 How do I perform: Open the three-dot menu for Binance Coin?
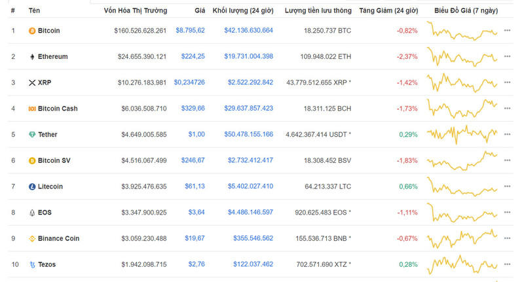tap(507, 238)
